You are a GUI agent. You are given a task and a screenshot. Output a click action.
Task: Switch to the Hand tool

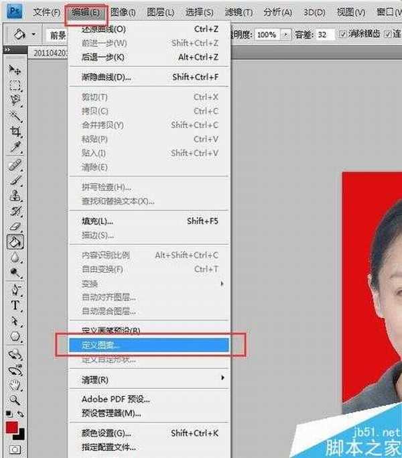[15, 384]
